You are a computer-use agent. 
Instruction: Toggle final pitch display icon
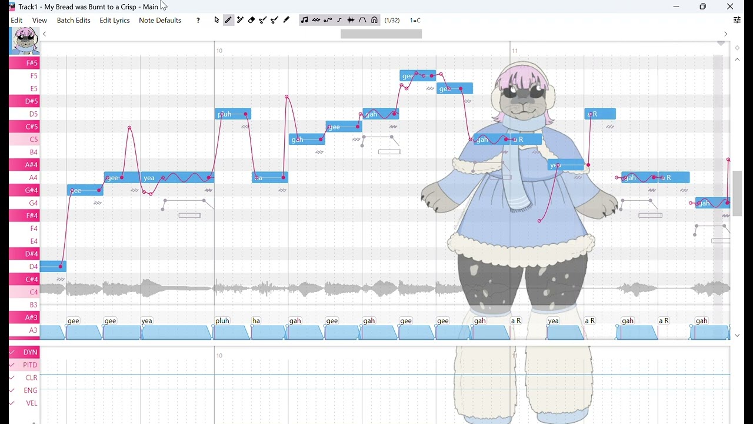click(x=339, y=21)
